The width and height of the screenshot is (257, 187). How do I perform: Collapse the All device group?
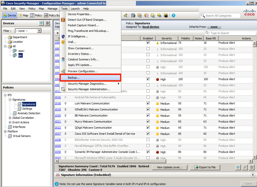[x=5, y=46]
